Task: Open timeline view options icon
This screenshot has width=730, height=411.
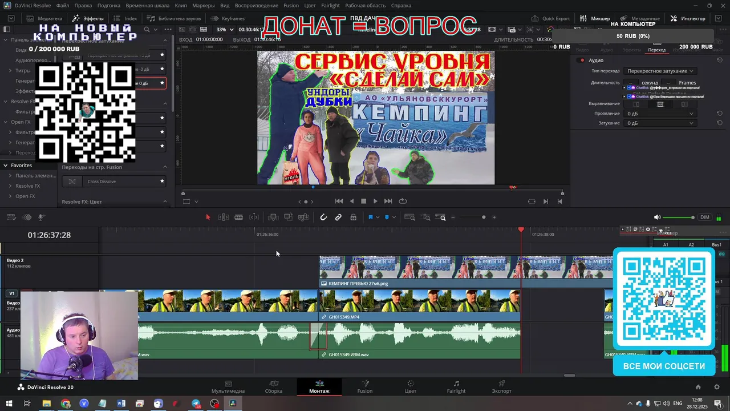Action: (x=11, y=217)
